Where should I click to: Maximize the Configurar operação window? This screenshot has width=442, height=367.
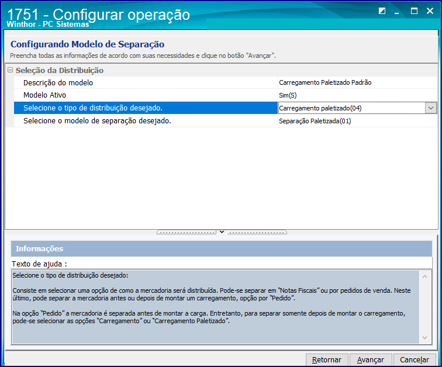[x=414, y=11]
